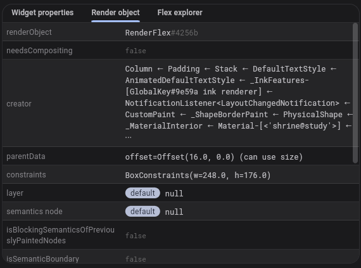Click the isBlockingSemanticsOfPreviouslyPaintedNodes label
Screen dimensions: 361x268
pos(60,235)
